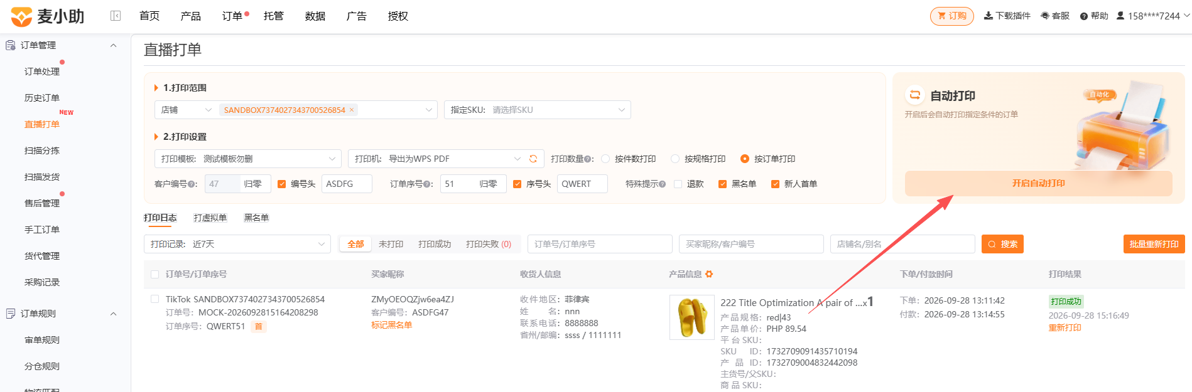Open the user account 158****7244 menu
1192x392 pixels.
tap(1152, 16)
